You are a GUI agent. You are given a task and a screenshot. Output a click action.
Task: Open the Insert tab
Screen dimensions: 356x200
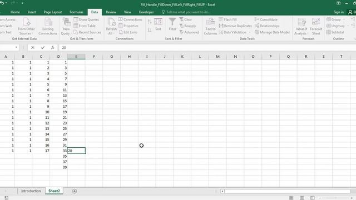tap(32, 12)
